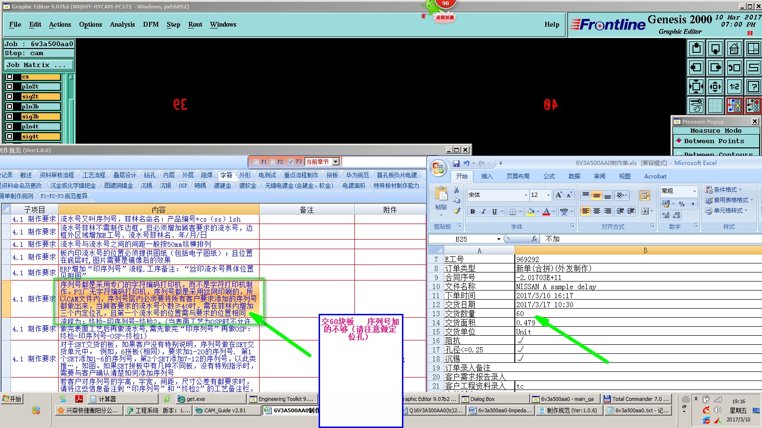Click the S-shaped routing path icon
This screenshot has width=762, height=428.
(753, 68)
